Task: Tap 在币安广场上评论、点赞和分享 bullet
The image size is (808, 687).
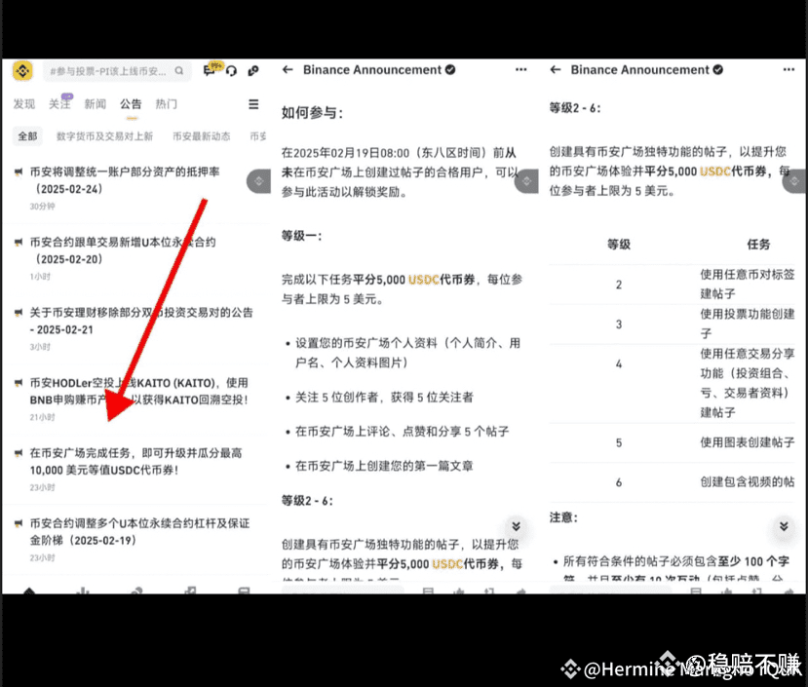Action: point(402,432)
